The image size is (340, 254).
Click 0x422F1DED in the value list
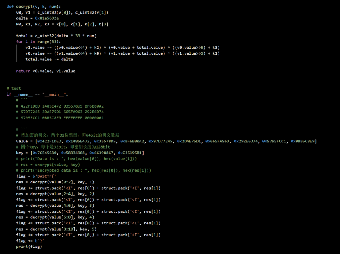[x=49, y=141]
